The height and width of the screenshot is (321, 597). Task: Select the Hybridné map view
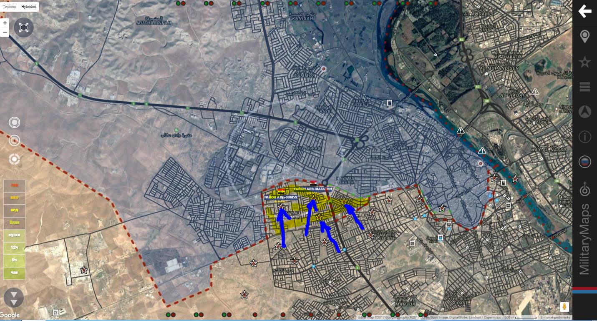pyautogui.click(x=29, y=7)
